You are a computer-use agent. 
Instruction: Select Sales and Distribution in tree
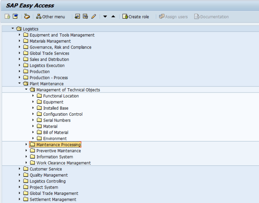click(49, 59)
